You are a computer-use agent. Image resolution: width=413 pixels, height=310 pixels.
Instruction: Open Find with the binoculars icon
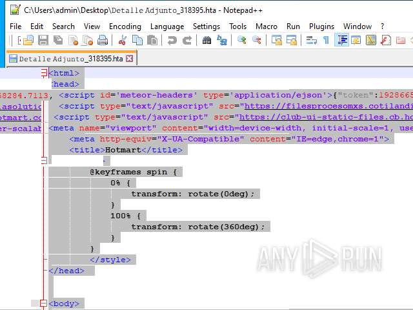206,40
